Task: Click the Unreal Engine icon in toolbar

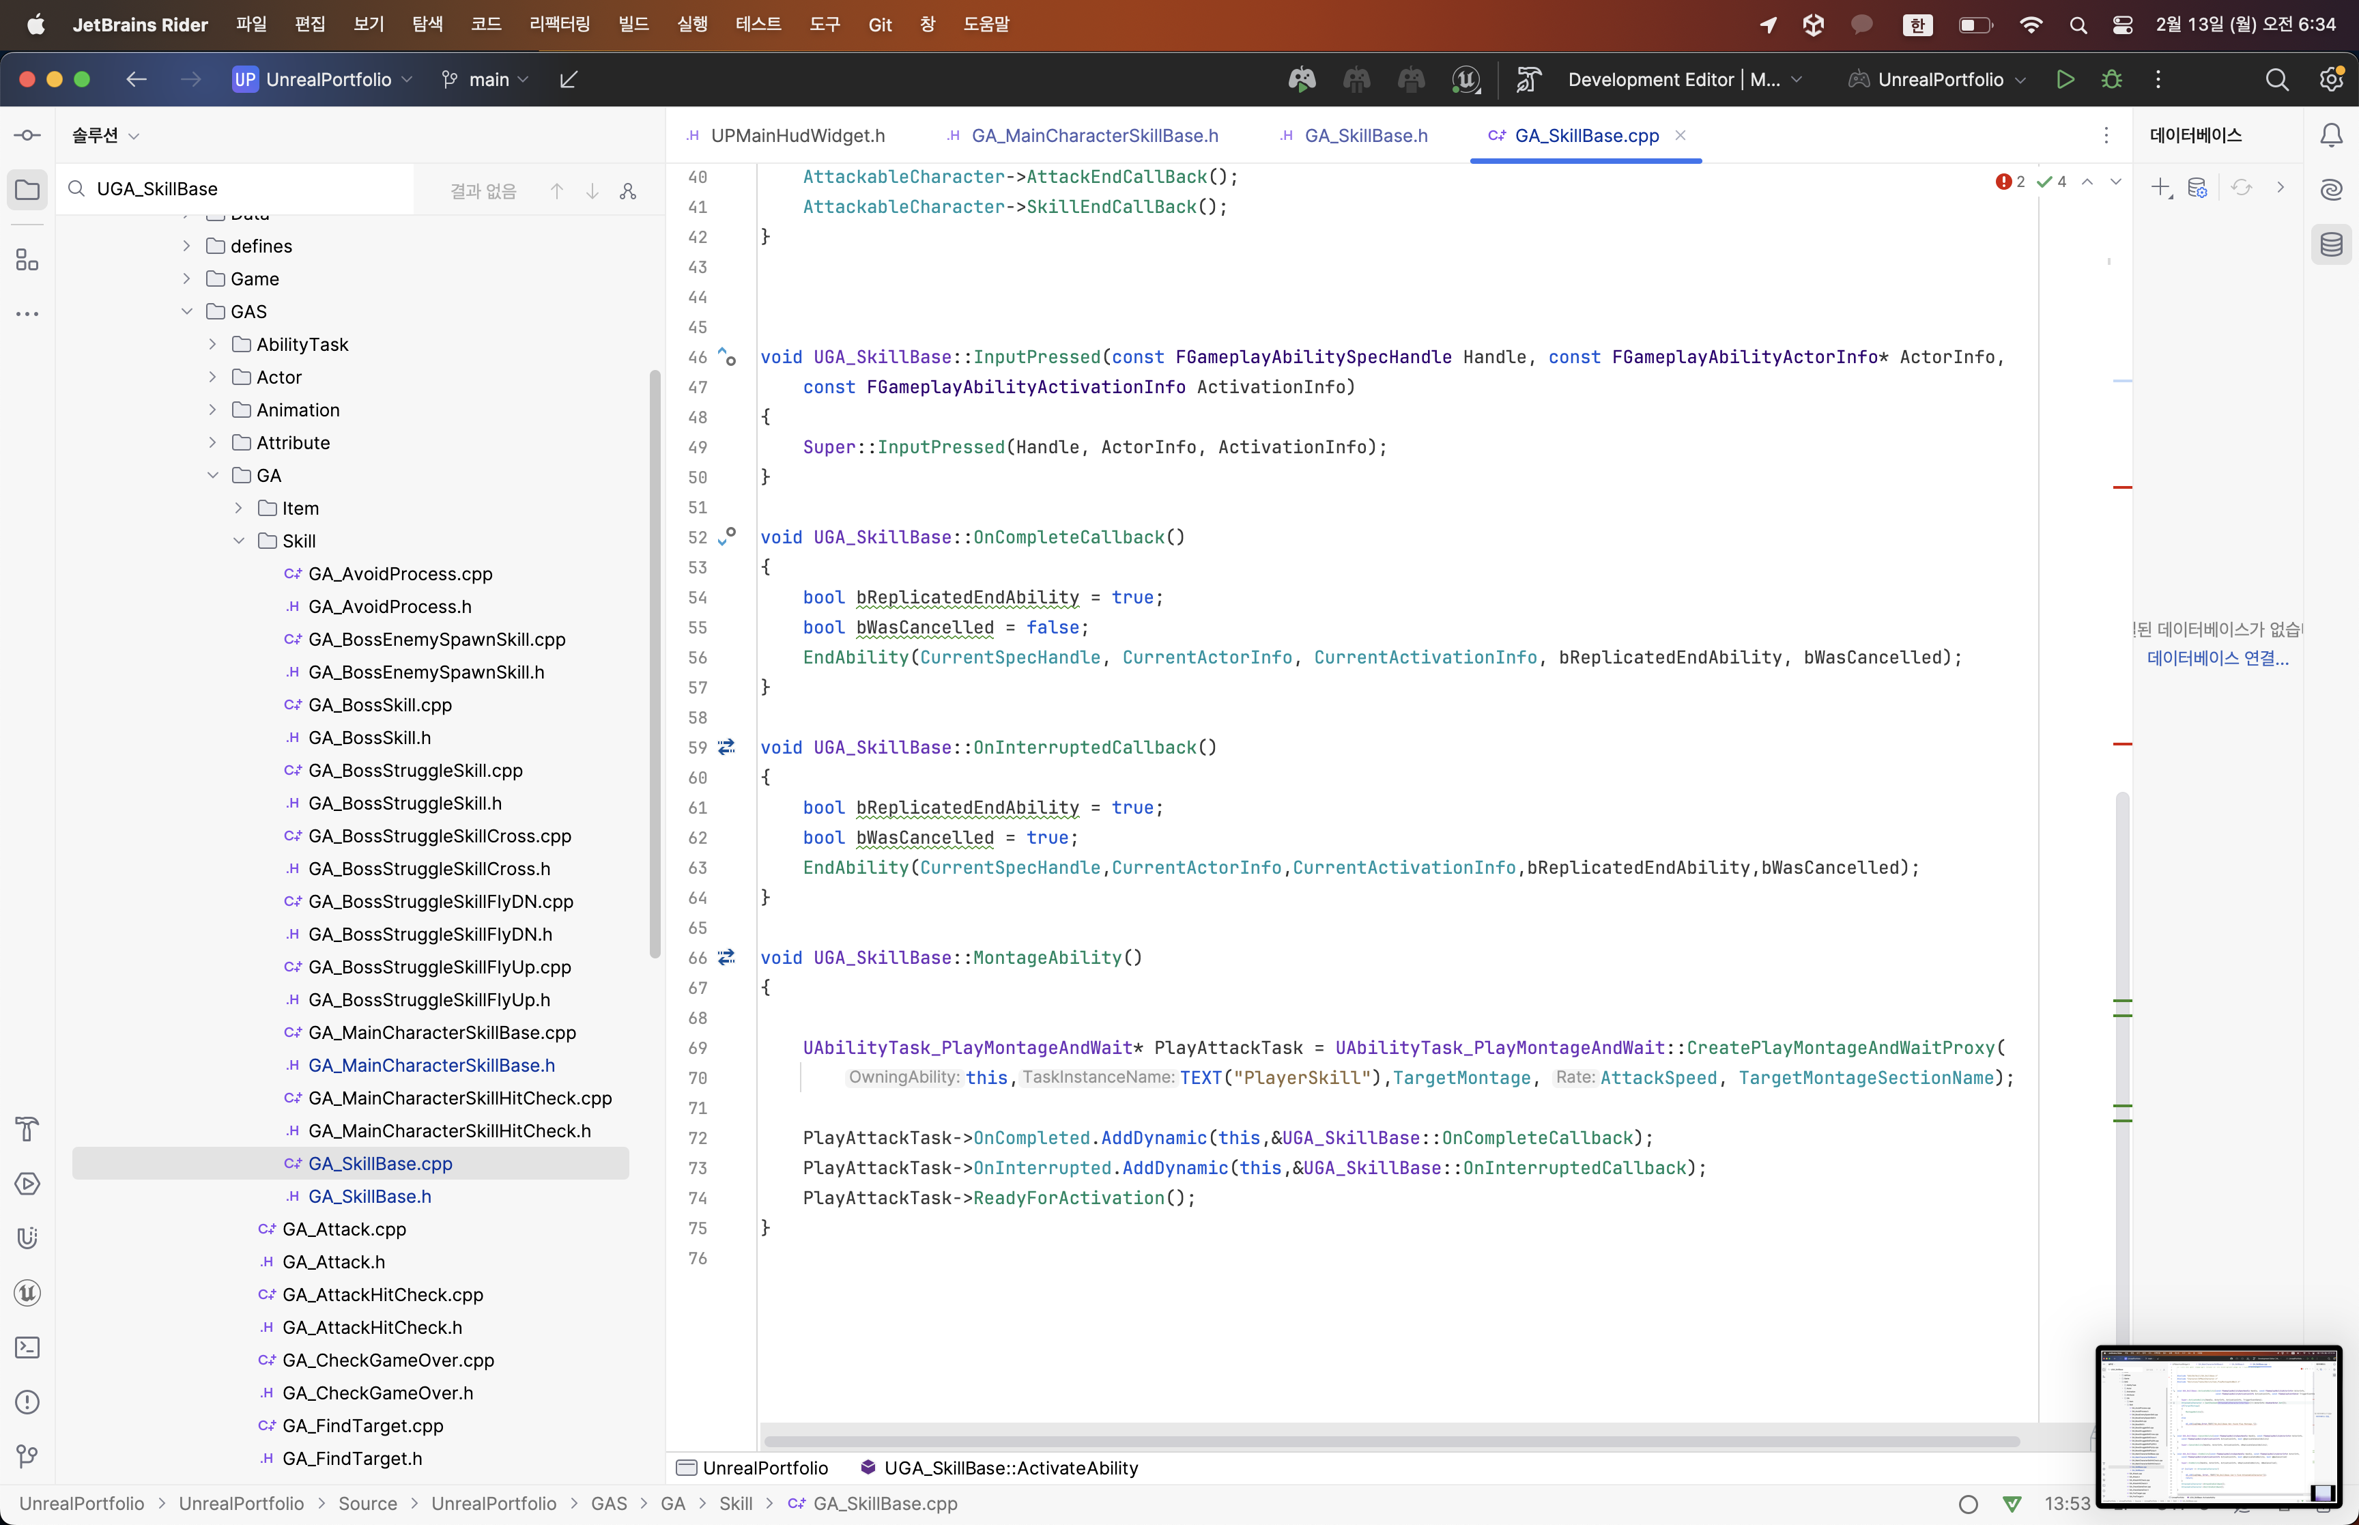Action: [1465, 79]
